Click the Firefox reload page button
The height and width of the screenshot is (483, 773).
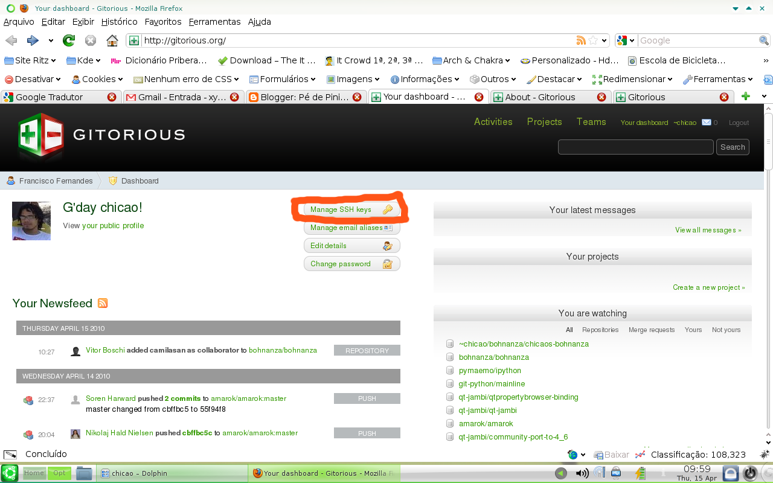pyautogui.click(x=69, y=40)
